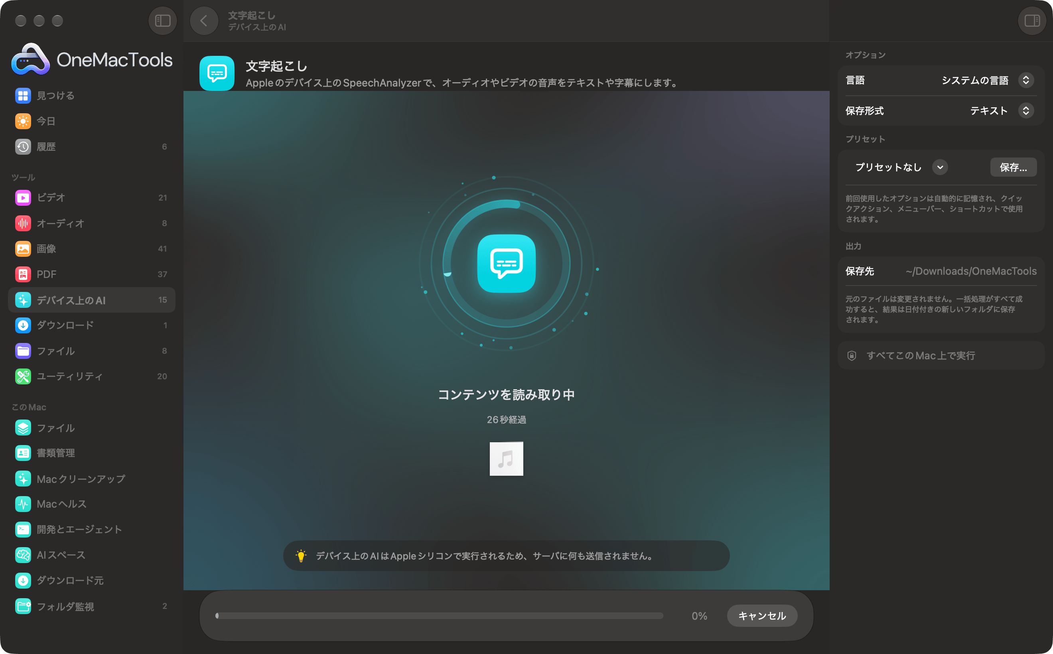Click the lightbulb tip icon
1053x654 pixels.
point(301,556)
